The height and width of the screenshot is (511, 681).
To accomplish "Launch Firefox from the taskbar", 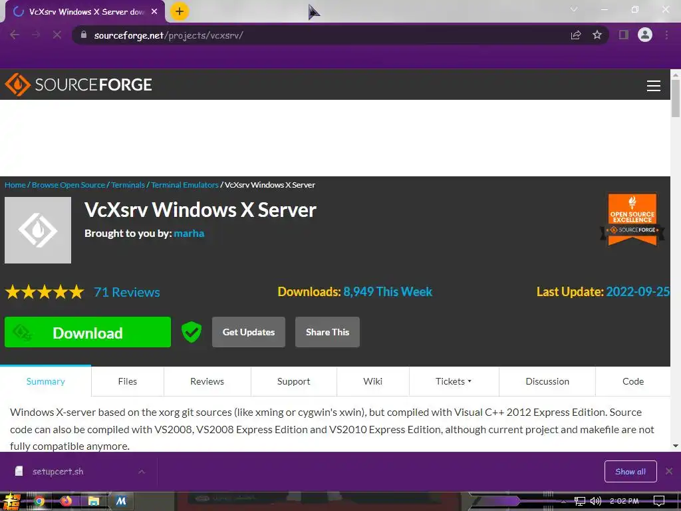I will 66,502.
